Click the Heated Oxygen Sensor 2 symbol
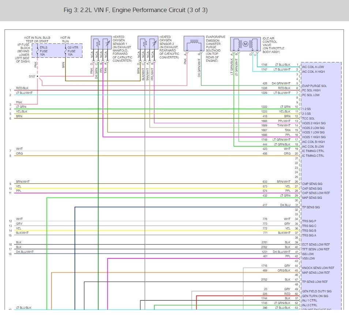This screenshot has width=349, height=315. tap(148, 43)
